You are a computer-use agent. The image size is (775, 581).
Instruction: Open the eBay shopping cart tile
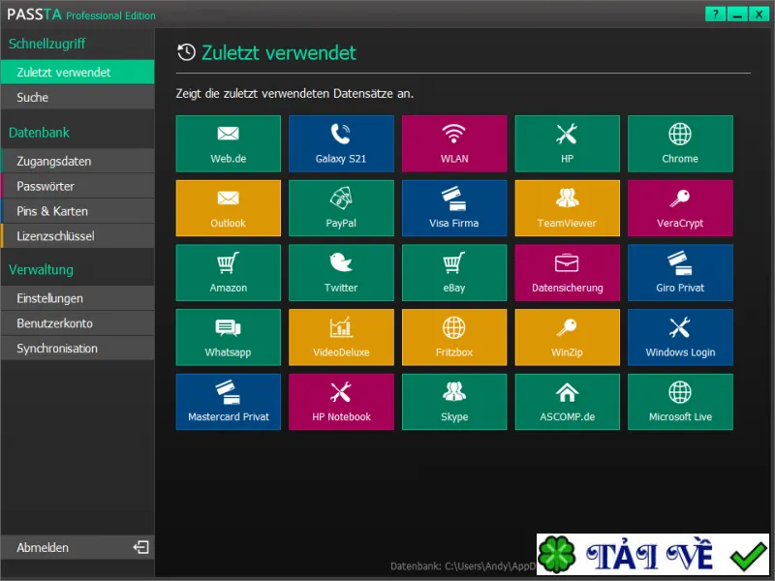pyautogui.click(x=454, y=273)
